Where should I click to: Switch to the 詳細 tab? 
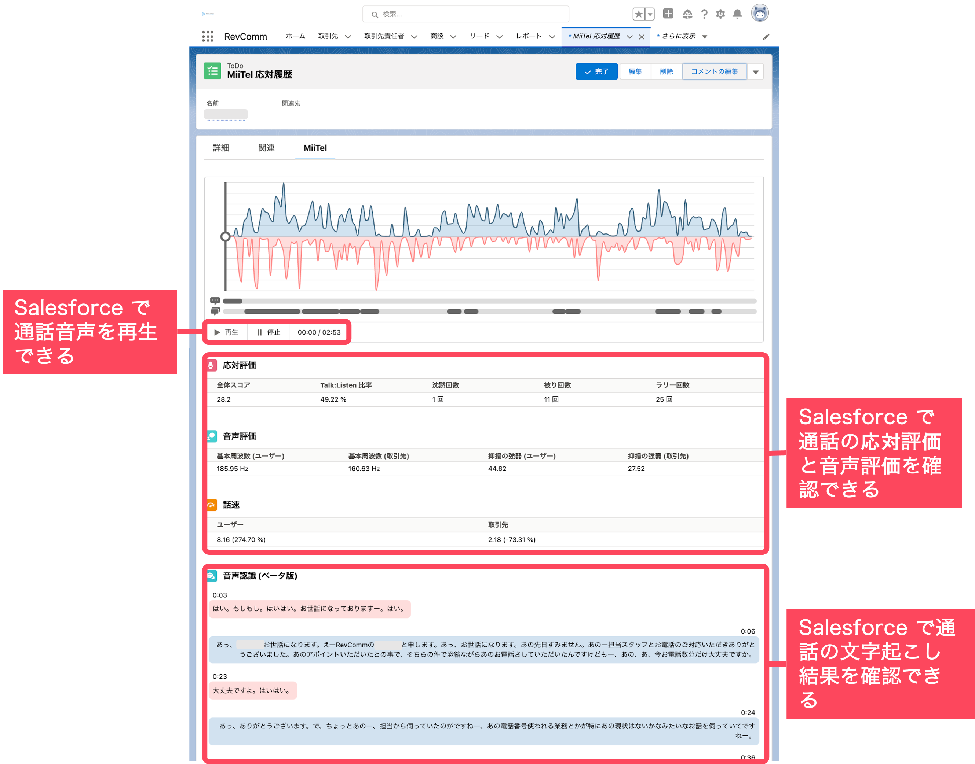point(221,148)
